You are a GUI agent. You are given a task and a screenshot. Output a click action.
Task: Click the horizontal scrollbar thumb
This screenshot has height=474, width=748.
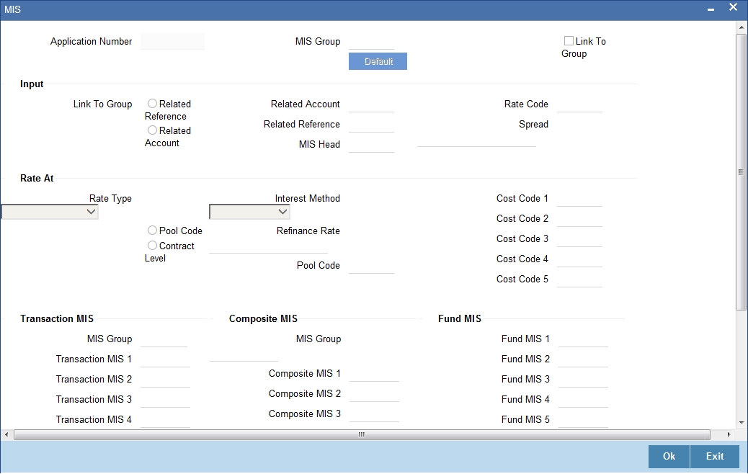[x=362, y=434]
